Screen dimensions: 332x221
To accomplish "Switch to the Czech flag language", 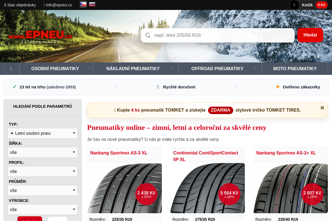I will [83, 4].
